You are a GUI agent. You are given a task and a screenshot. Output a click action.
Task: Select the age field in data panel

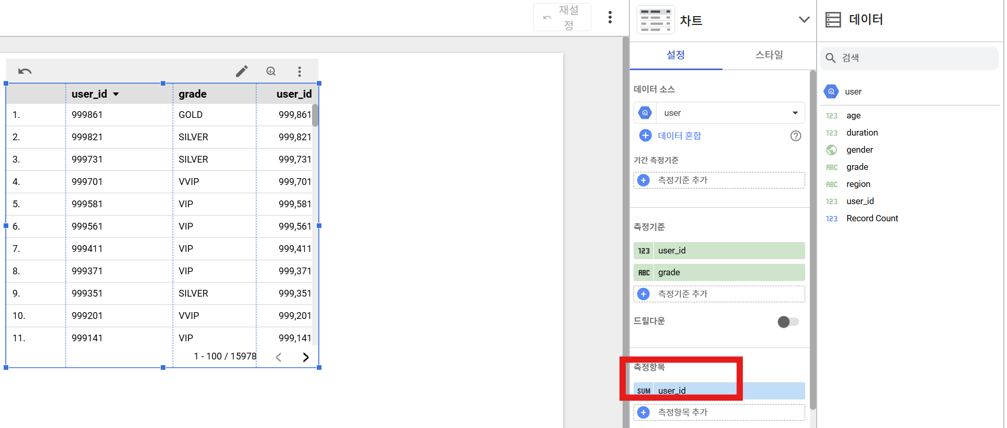(x=854, y=115)
